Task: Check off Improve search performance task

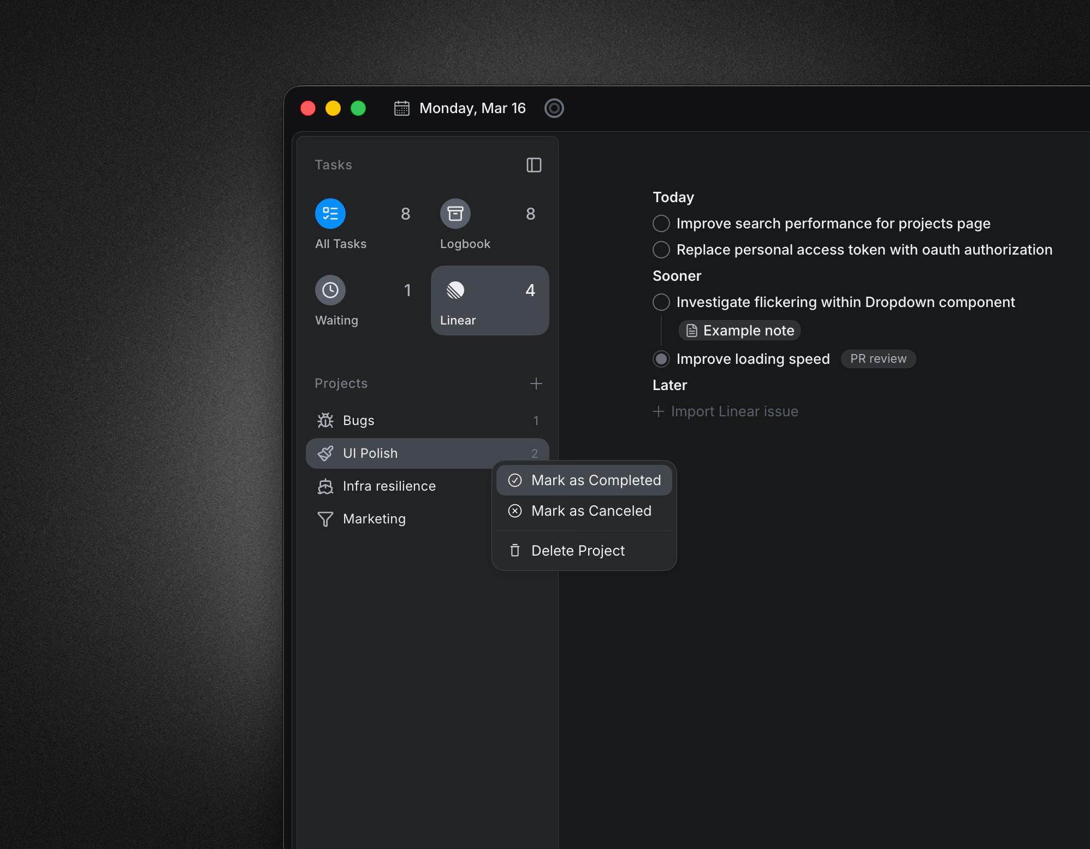Action: point(661,223)
